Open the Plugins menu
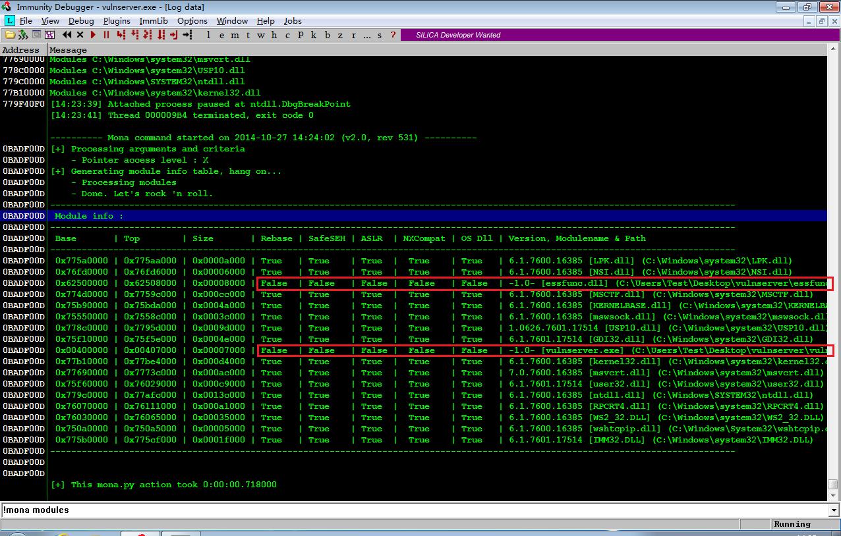841x536 pixels. (117, 21)
